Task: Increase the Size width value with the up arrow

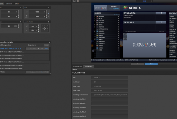Action: coord(46,11)
